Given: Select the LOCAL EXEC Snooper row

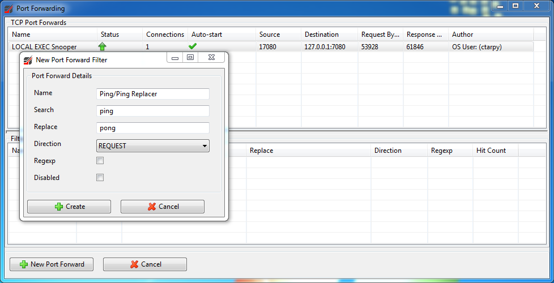Looking at the screenshot, I should [44, 47].
